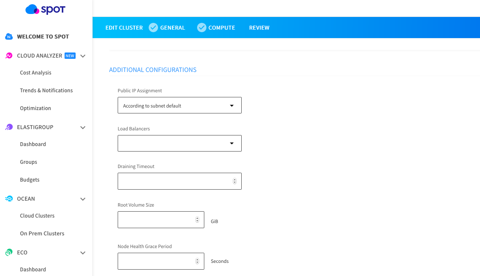Click the Elastigroup rocket icon

point(9,127)
